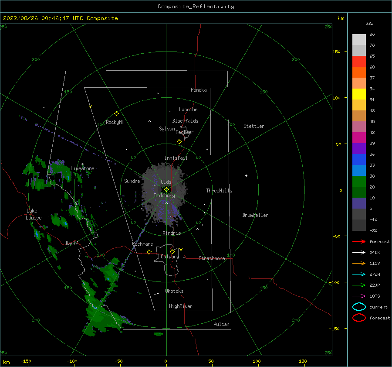Select the dark grey -10 dBZ swatch

pyautogui.click(x=359, y=225)
